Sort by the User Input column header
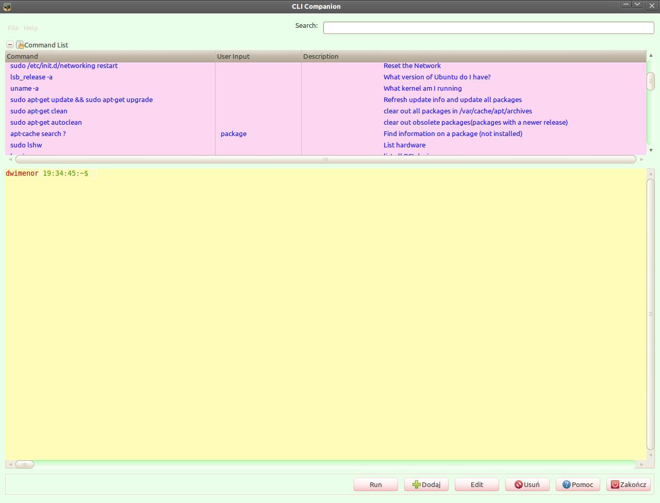The height and width of the screenshot is (503, 660). [258, 56]
